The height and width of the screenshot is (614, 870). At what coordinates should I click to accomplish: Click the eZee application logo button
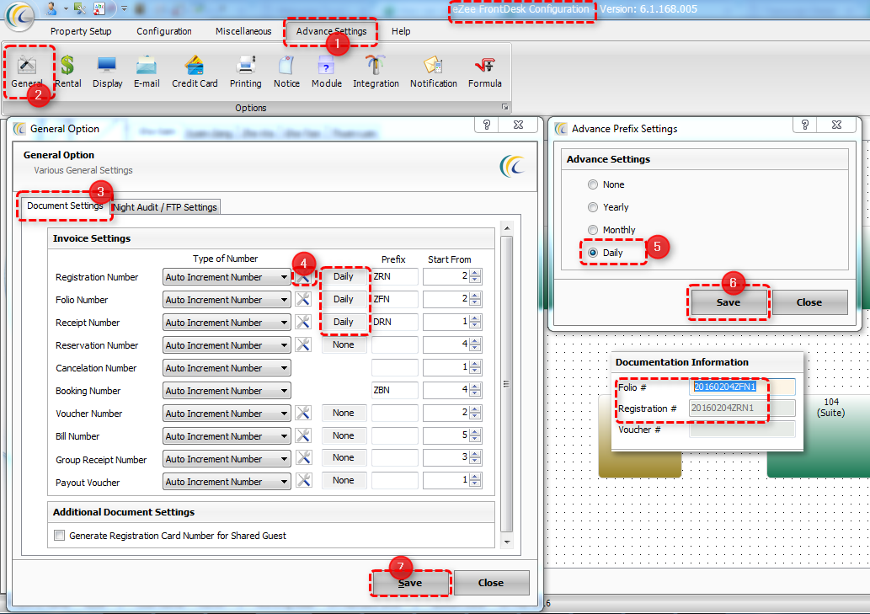(19, 15)
